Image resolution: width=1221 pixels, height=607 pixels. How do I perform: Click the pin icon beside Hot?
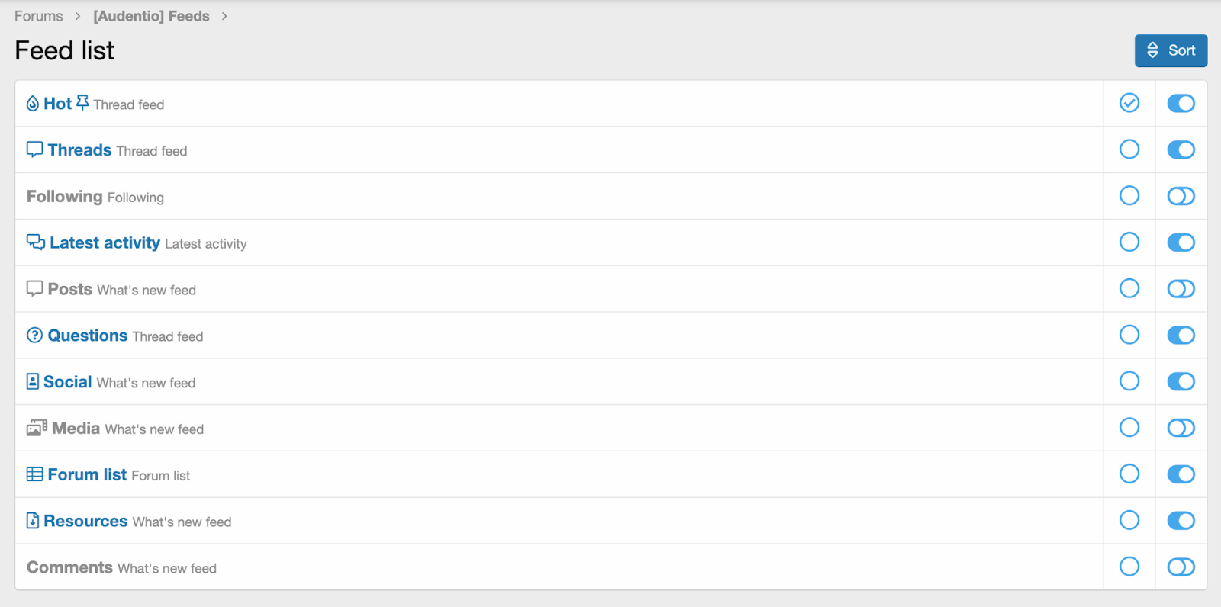click(x=82, y=102)
